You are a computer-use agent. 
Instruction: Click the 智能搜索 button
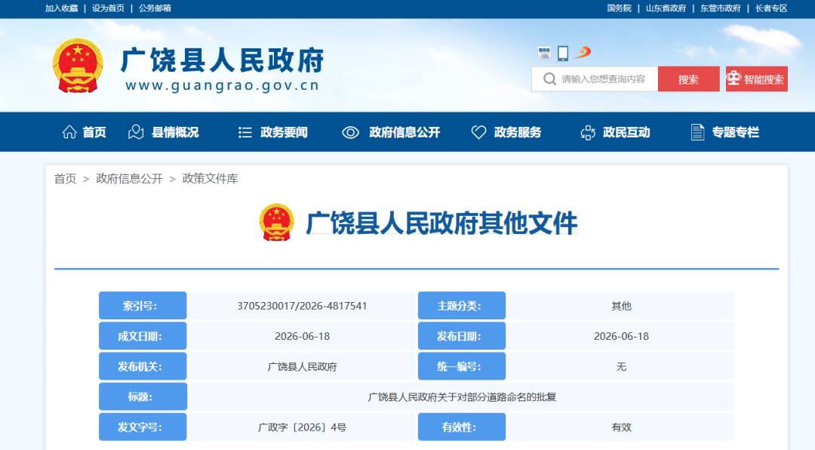(x=757, y=79)
